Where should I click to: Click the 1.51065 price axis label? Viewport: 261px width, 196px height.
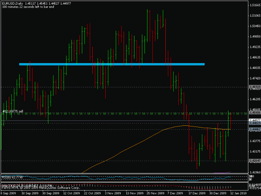click(x=255, y=15)
